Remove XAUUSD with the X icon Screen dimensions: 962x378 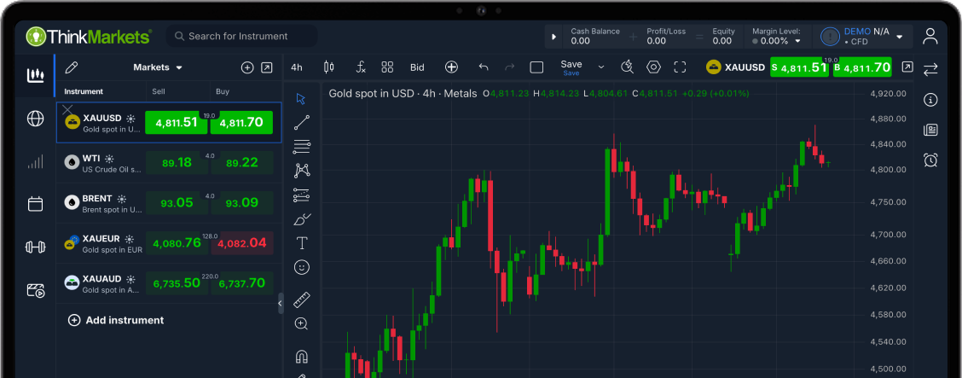[67, 110]
